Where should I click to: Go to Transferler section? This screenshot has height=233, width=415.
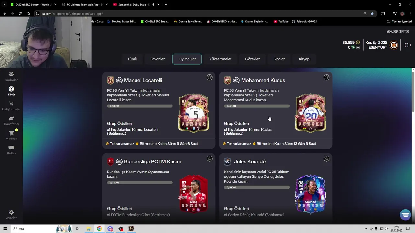11,121
